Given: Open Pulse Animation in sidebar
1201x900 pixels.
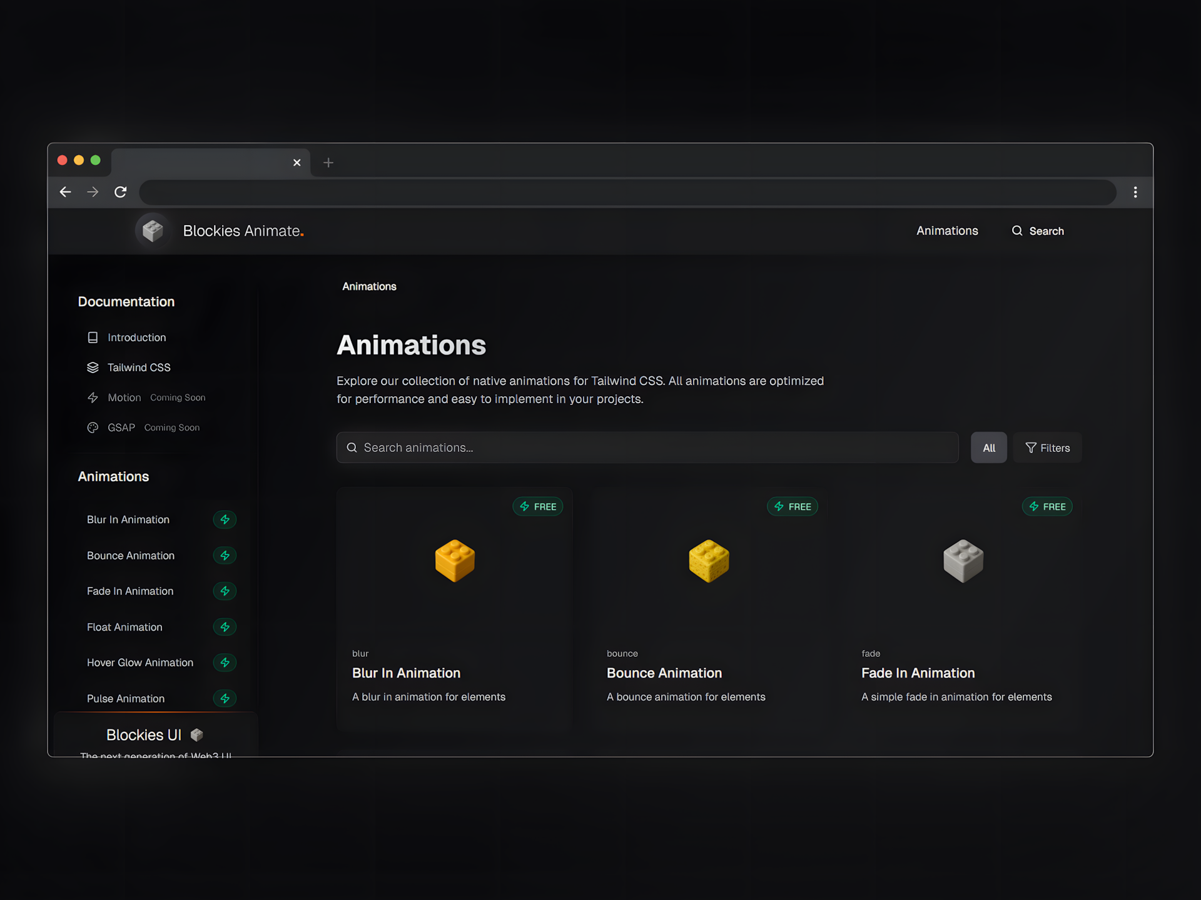Looking at the screenshot, I should click(x=126, y=699).
